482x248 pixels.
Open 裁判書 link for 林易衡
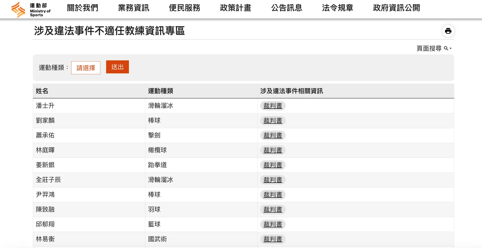tap(273, 239)
